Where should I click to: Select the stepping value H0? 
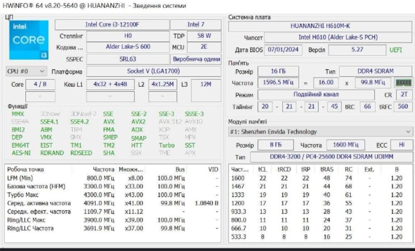tap(128, 36)
